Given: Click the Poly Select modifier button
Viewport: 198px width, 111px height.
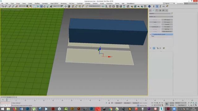Looking at the screenshot, I should [x=167, y=27].
